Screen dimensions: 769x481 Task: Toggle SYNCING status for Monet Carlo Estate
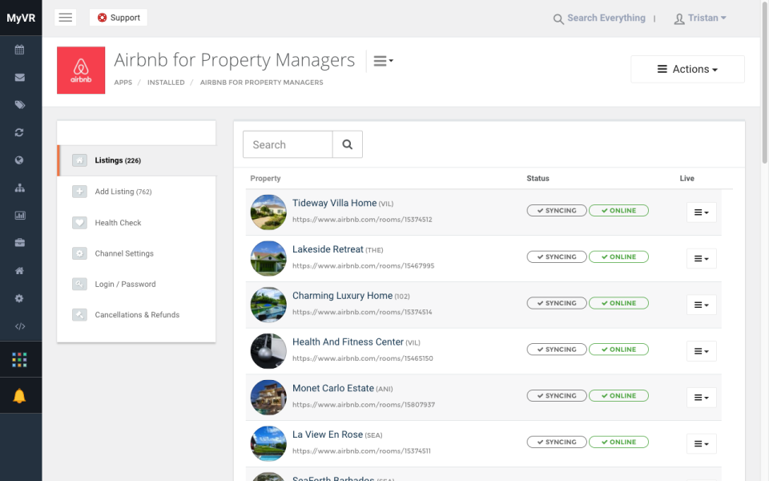pyautogui.click(x=556, y=395)
